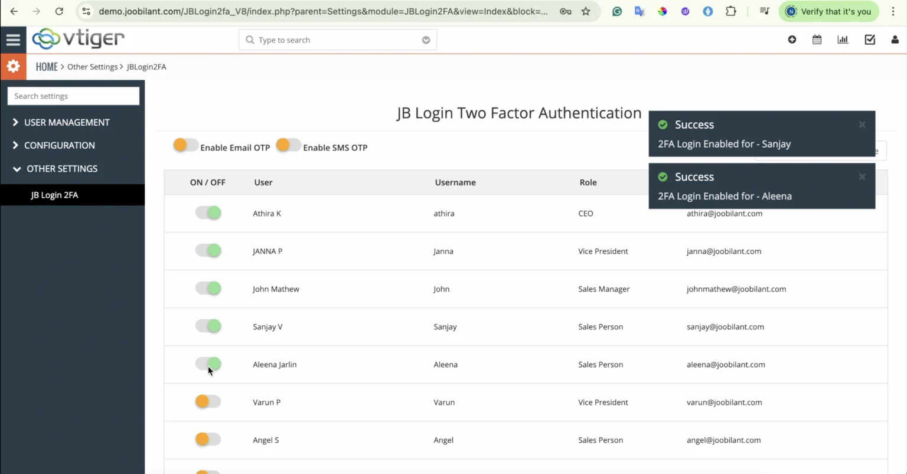Screen dimensions: 907x474
Task: Open the calendar icon in the header
Action: [817, 40]
